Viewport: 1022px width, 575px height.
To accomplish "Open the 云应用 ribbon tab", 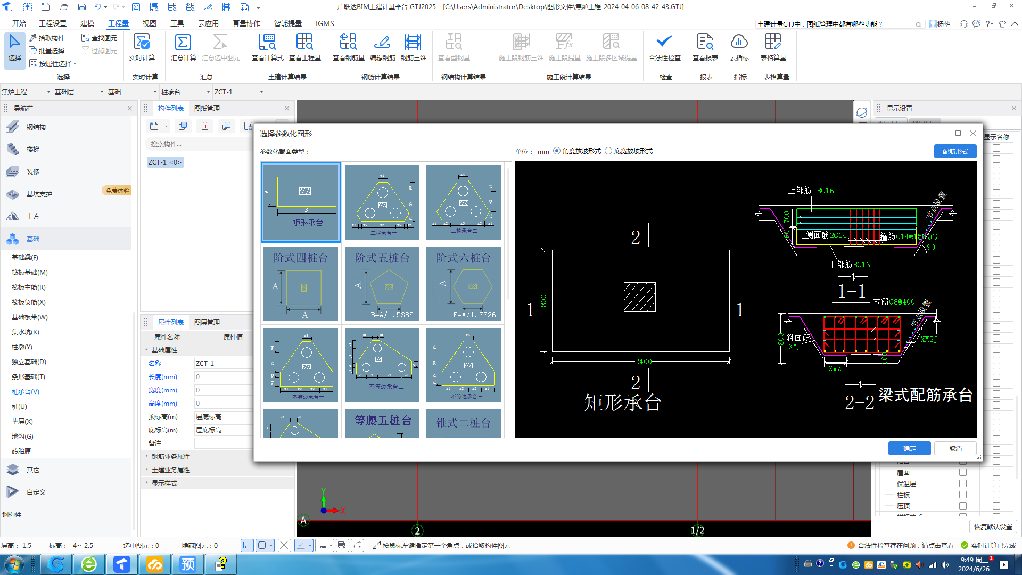I will (208, 23).
